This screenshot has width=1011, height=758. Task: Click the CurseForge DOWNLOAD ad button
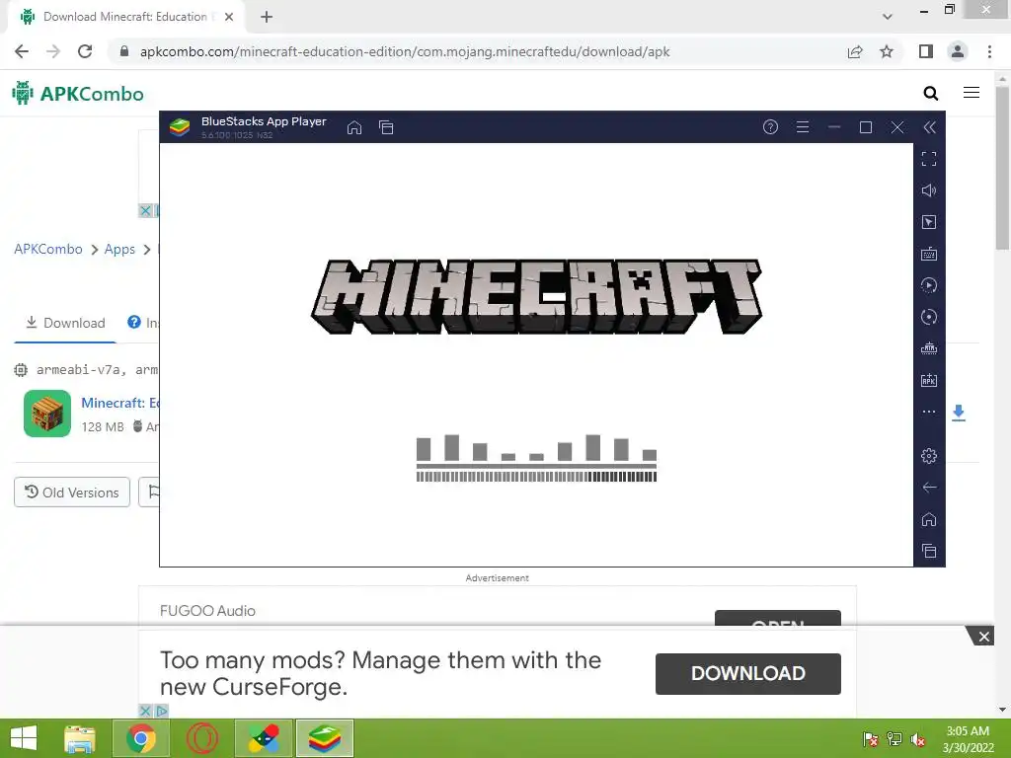748,673
